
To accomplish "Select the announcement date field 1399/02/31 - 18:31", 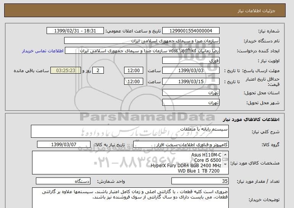I will coord(75,31).
